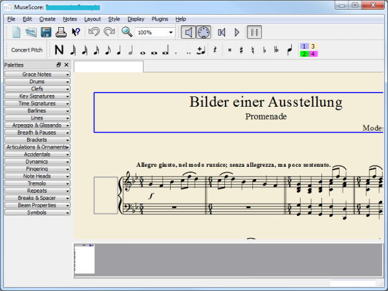Select voice 2 green swatch

pyautogui.click(x=304, y=54)
